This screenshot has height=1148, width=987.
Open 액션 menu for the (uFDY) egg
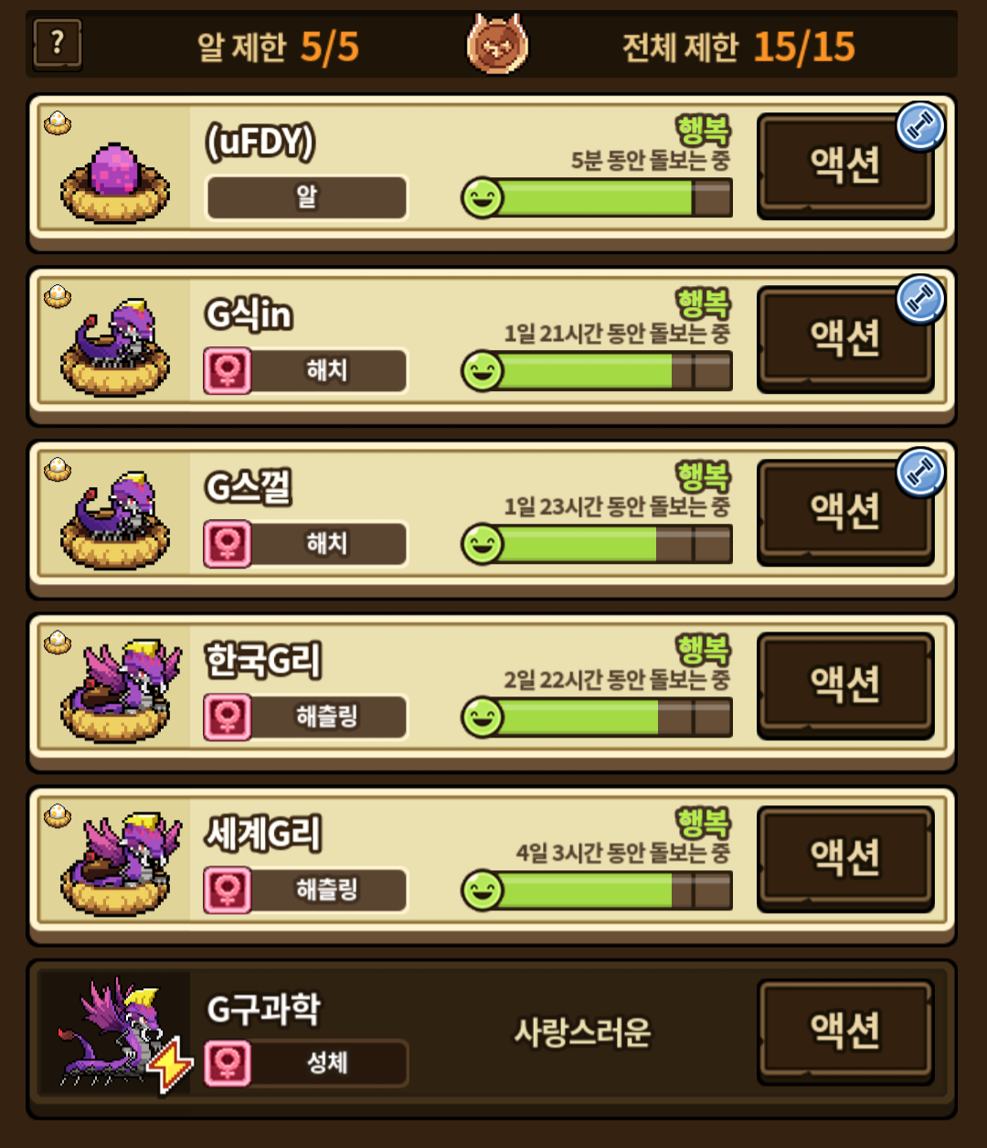845,166
